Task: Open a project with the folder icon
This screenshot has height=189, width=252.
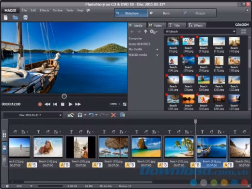Action: pyautogui.click(x=16, y=17)
